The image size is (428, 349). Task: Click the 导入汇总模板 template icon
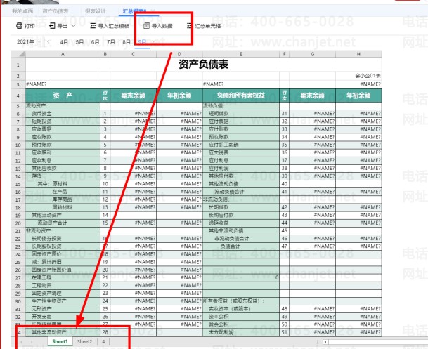click(93, 26)
